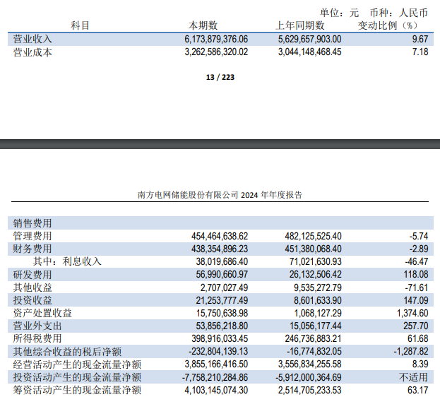Screen dimensions: 440x397
Task: Click the 营业成本 row label
Action: [x=32, y=52]
